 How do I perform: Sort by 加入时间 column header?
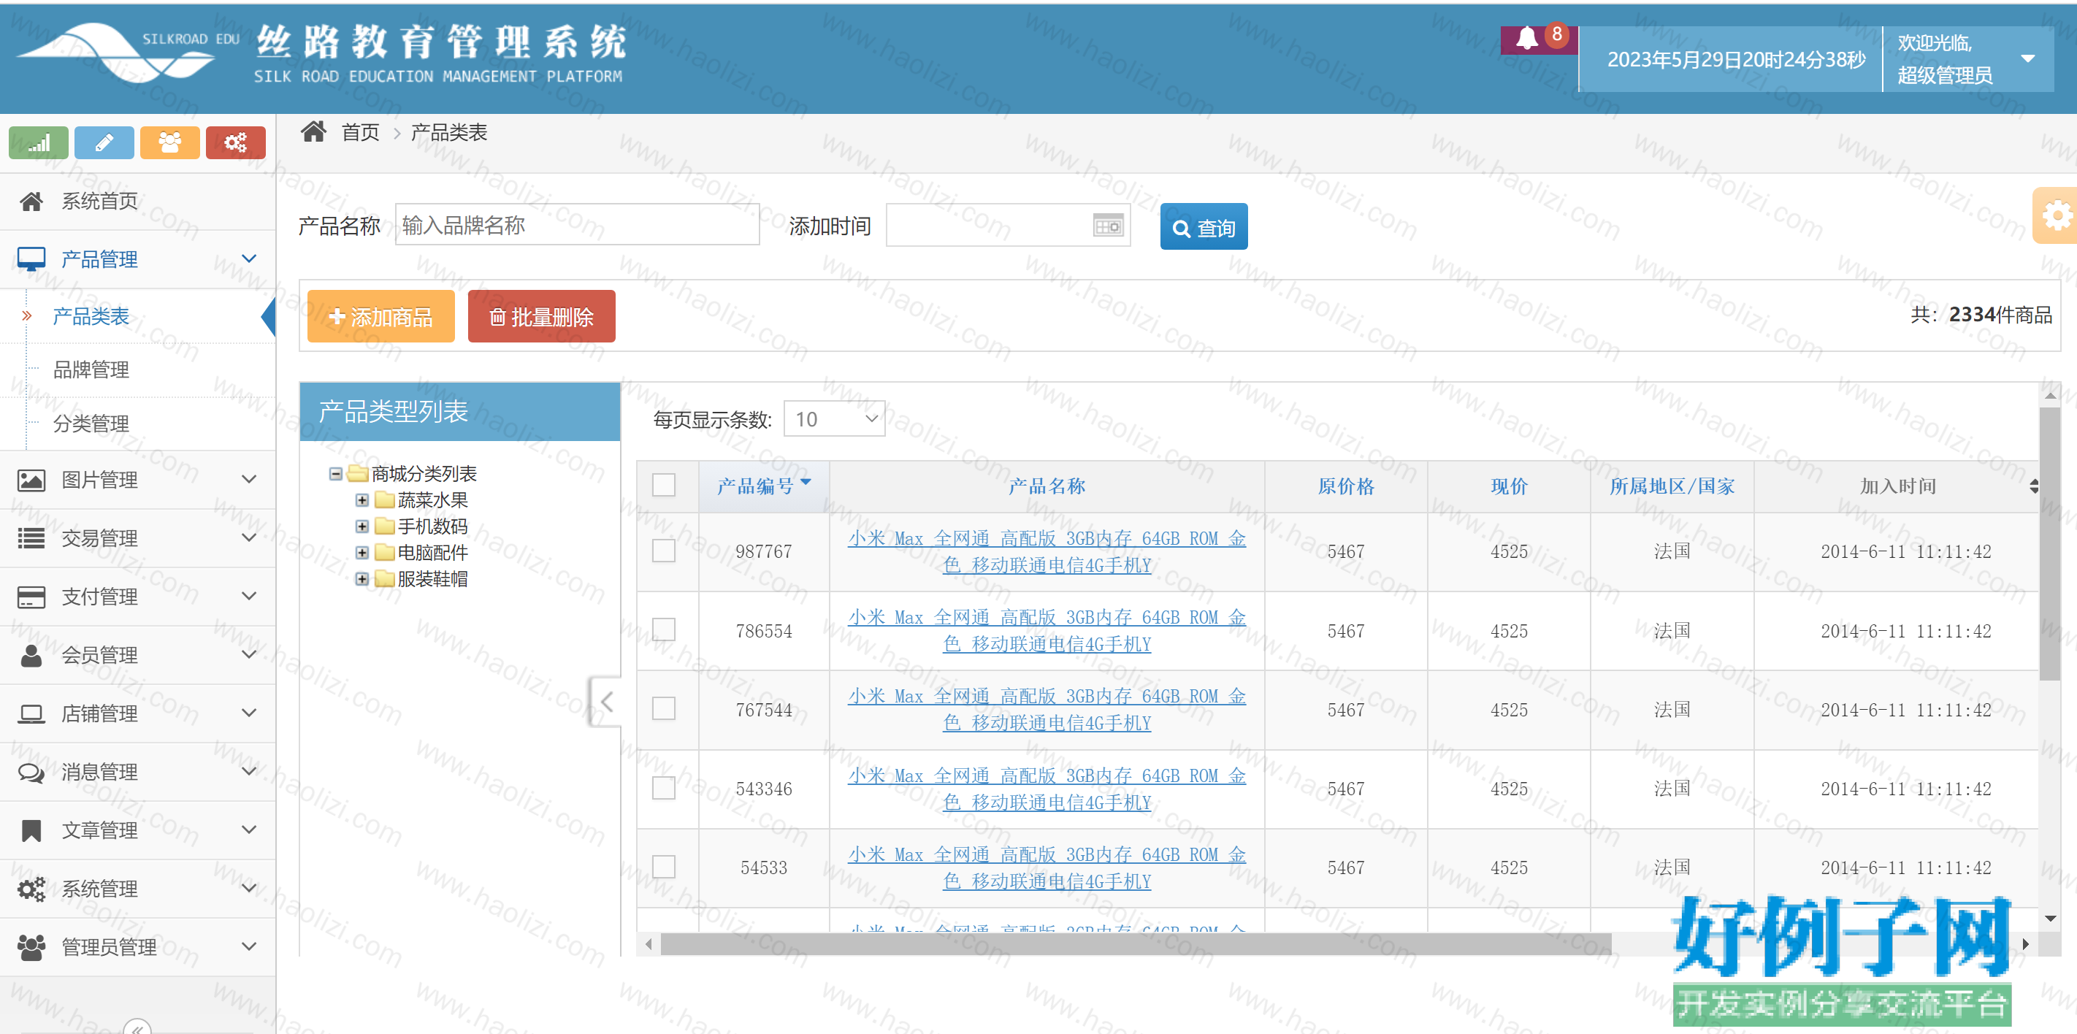[1897, 486]
